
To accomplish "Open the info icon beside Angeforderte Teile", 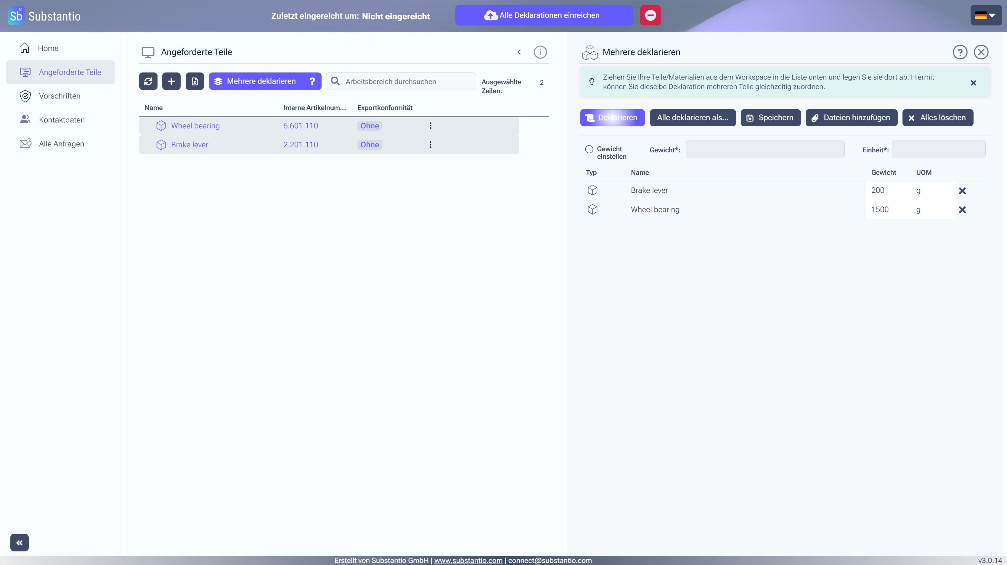I will [540, 52].
